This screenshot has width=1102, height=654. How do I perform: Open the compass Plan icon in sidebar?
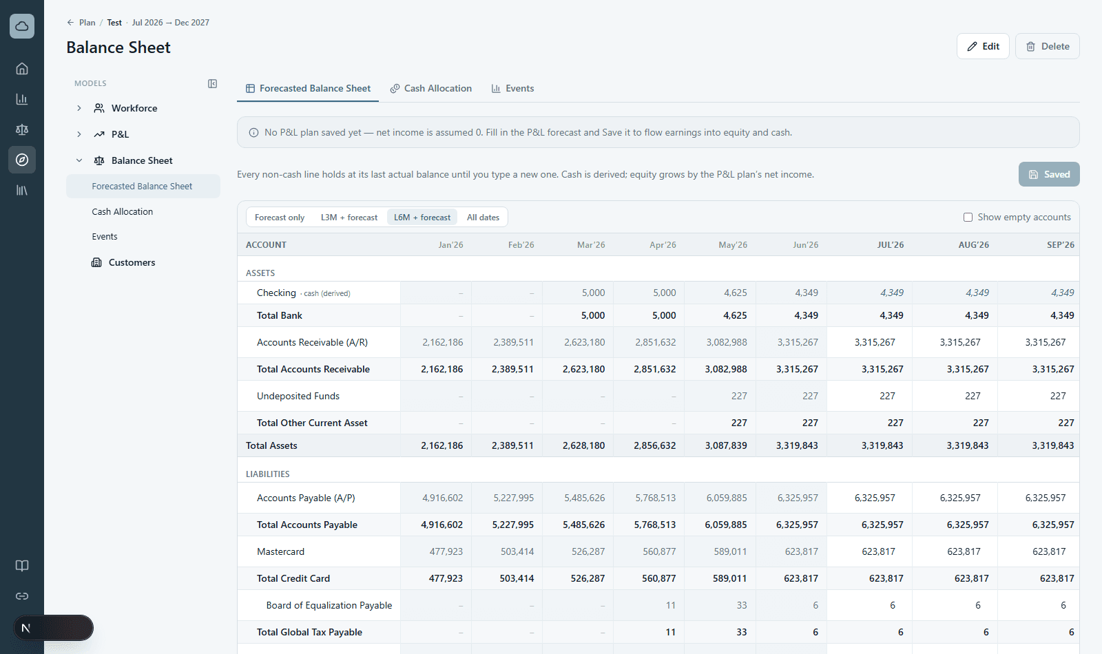tap(22, 160)
